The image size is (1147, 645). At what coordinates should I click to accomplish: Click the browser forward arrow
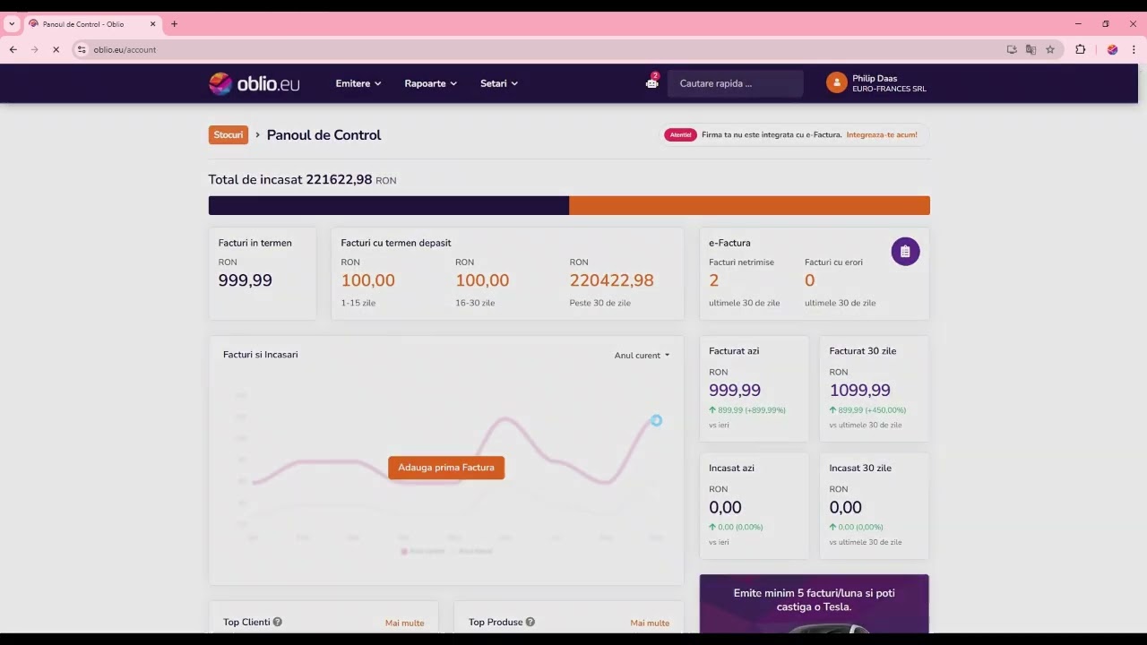(34, 49)
